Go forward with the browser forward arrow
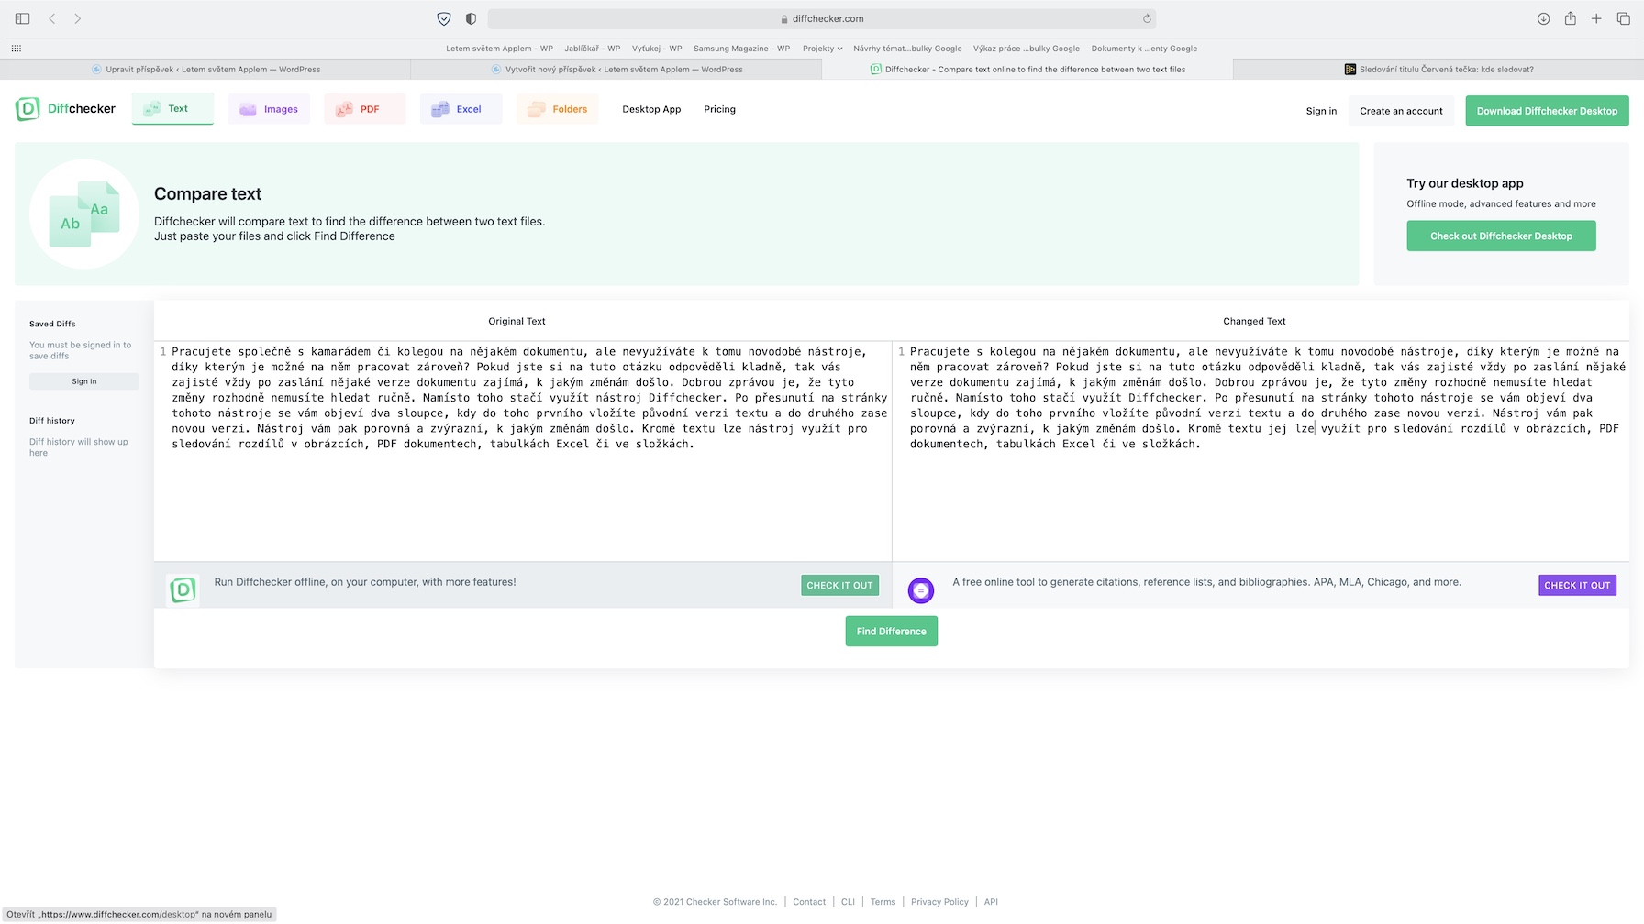This screenshot has height=924, width=1644. (78, 18)
